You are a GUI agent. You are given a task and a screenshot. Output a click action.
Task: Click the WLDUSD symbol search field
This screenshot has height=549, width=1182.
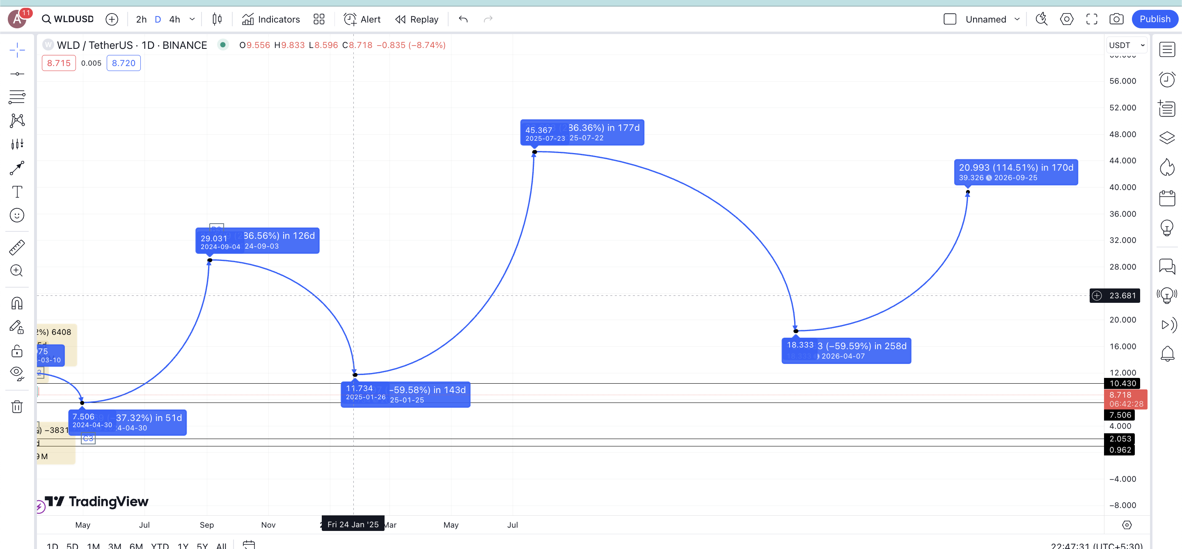[73, 19]
